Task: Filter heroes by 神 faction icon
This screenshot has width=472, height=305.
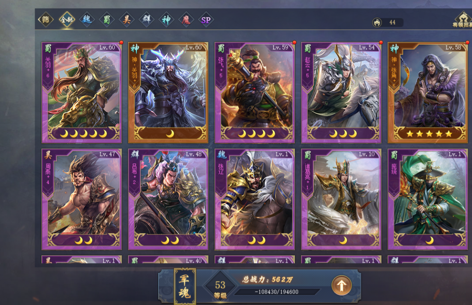Action: click(166, 19)
